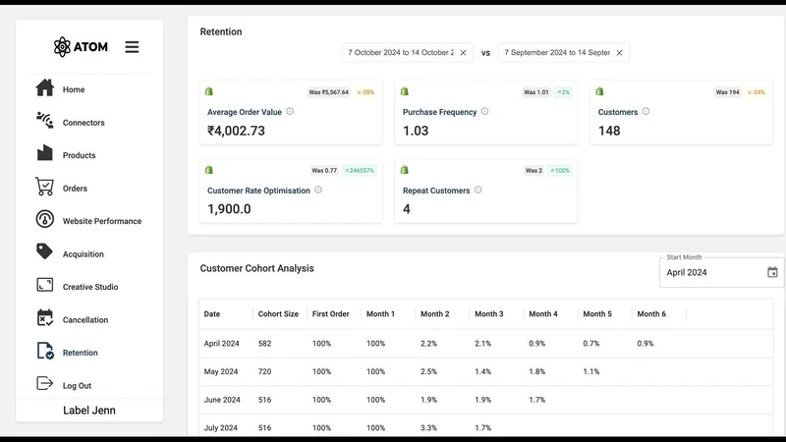Click the First Order column header

click(331, 314)
